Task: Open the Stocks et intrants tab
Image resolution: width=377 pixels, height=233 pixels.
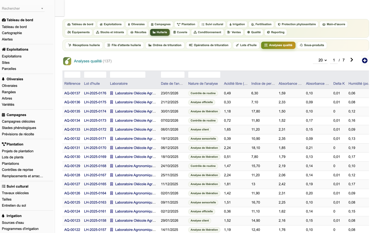Action: [110, 32]
